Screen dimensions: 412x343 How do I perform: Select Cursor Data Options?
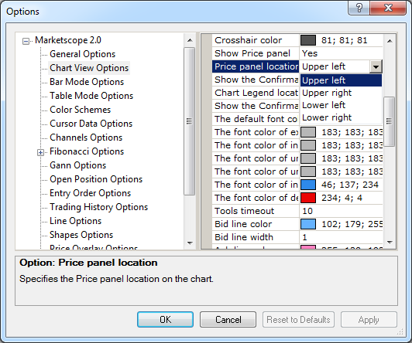point(91,124)
